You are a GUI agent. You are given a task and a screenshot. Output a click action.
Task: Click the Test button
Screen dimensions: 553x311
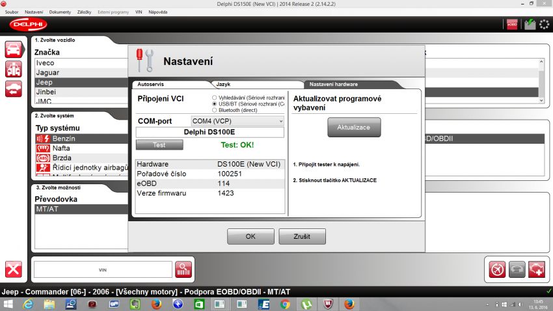click(159, 145)
